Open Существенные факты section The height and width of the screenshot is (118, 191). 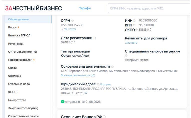[23, 116]
